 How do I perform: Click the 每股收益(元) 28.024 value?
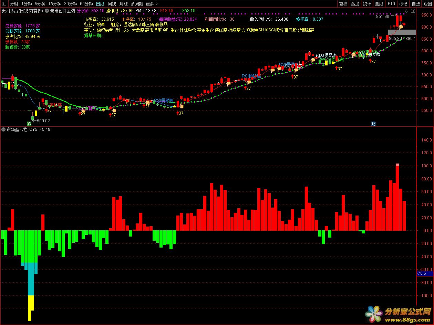(x=178, y=19)
